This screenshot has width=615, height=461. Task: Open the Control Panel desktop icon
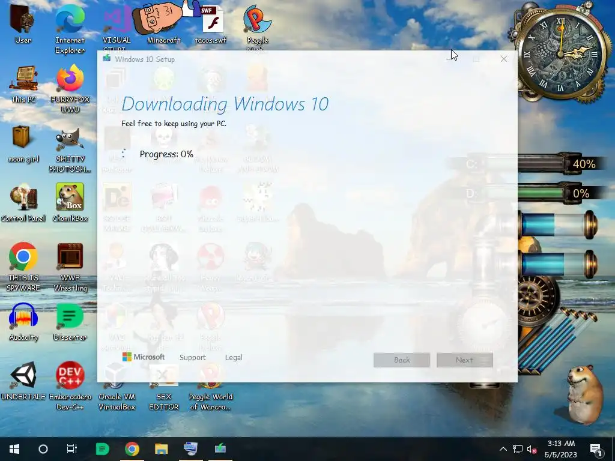(23, 203)
